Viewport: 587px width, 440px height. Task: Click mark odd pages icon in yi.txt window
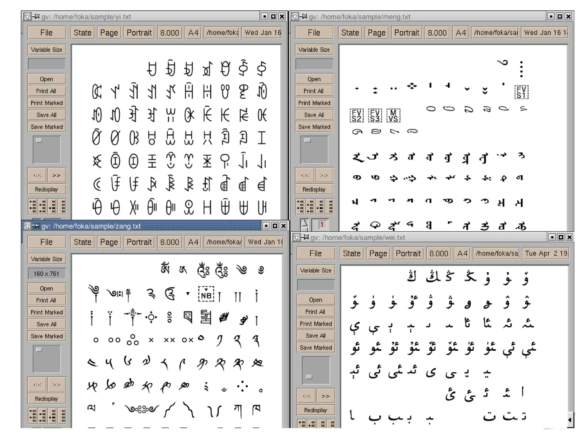tap(33, 206)
